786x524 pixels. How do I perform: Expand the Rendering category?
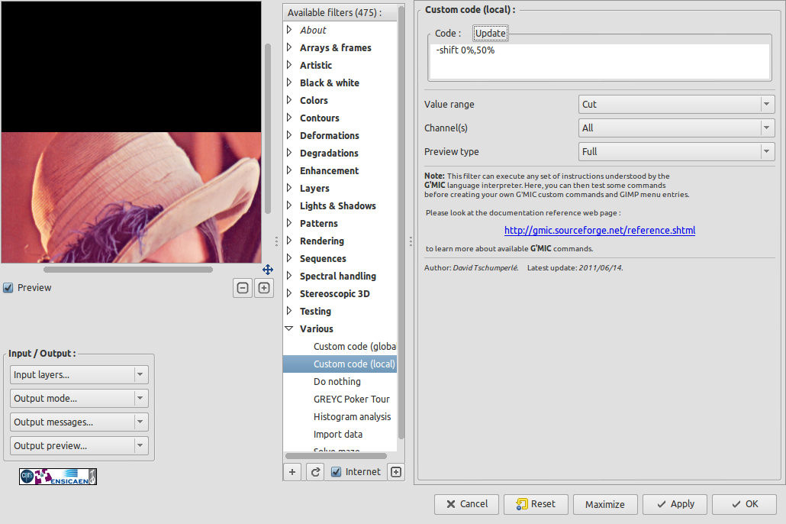pos(289,241)
